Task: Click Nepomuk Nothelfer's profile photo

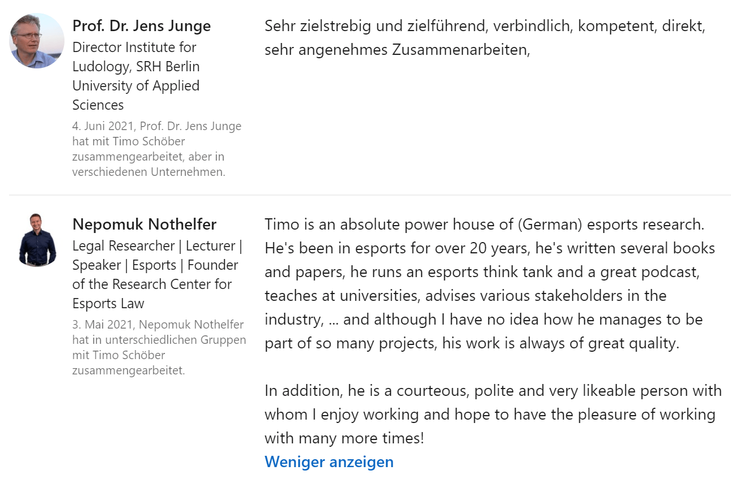Action: tap(37, 240)
